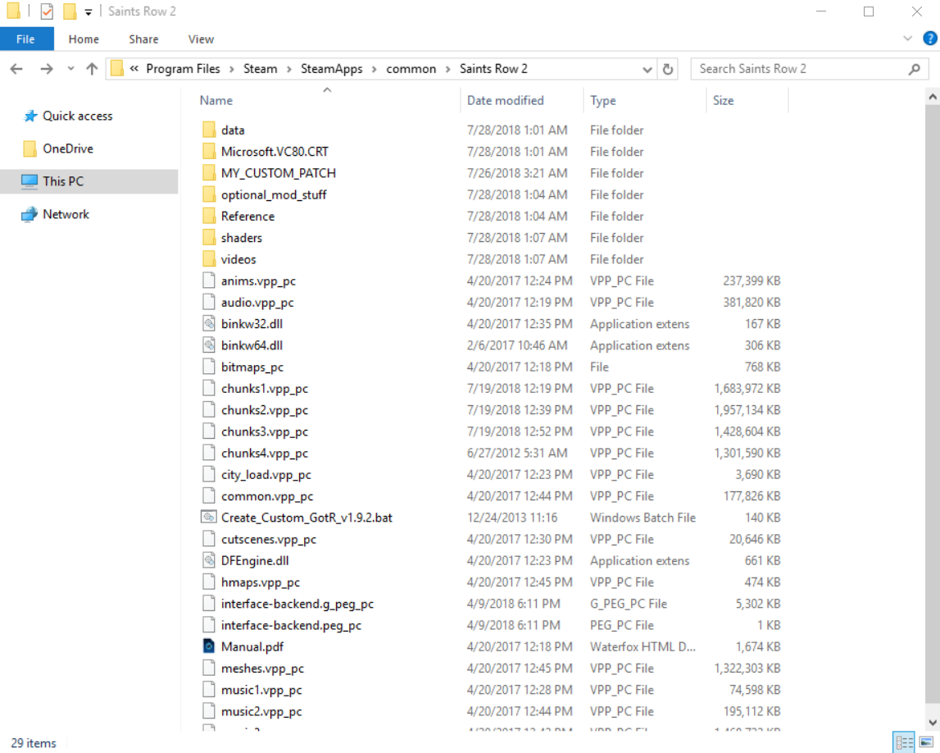Click the Forward navigation arrow
The width and height of the screenshot is (940, 753).
pyautogui.click(x=46, y=69)
